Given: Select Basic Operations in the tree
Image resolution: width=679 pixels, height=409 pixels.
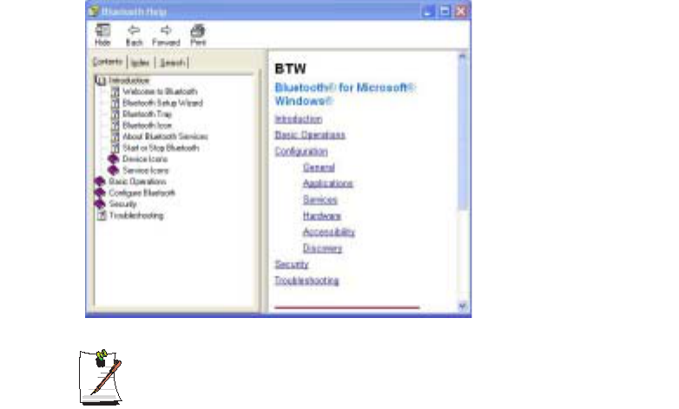Looking at the screenshot, I should click(x=137, y=182).
